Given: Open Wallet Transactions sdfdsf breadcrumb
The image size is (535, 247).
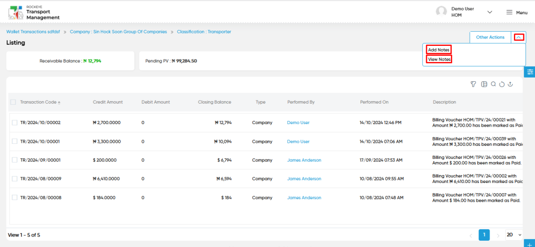Looking at the screenshot, I should pyautogui.click(x=33, y=32).
